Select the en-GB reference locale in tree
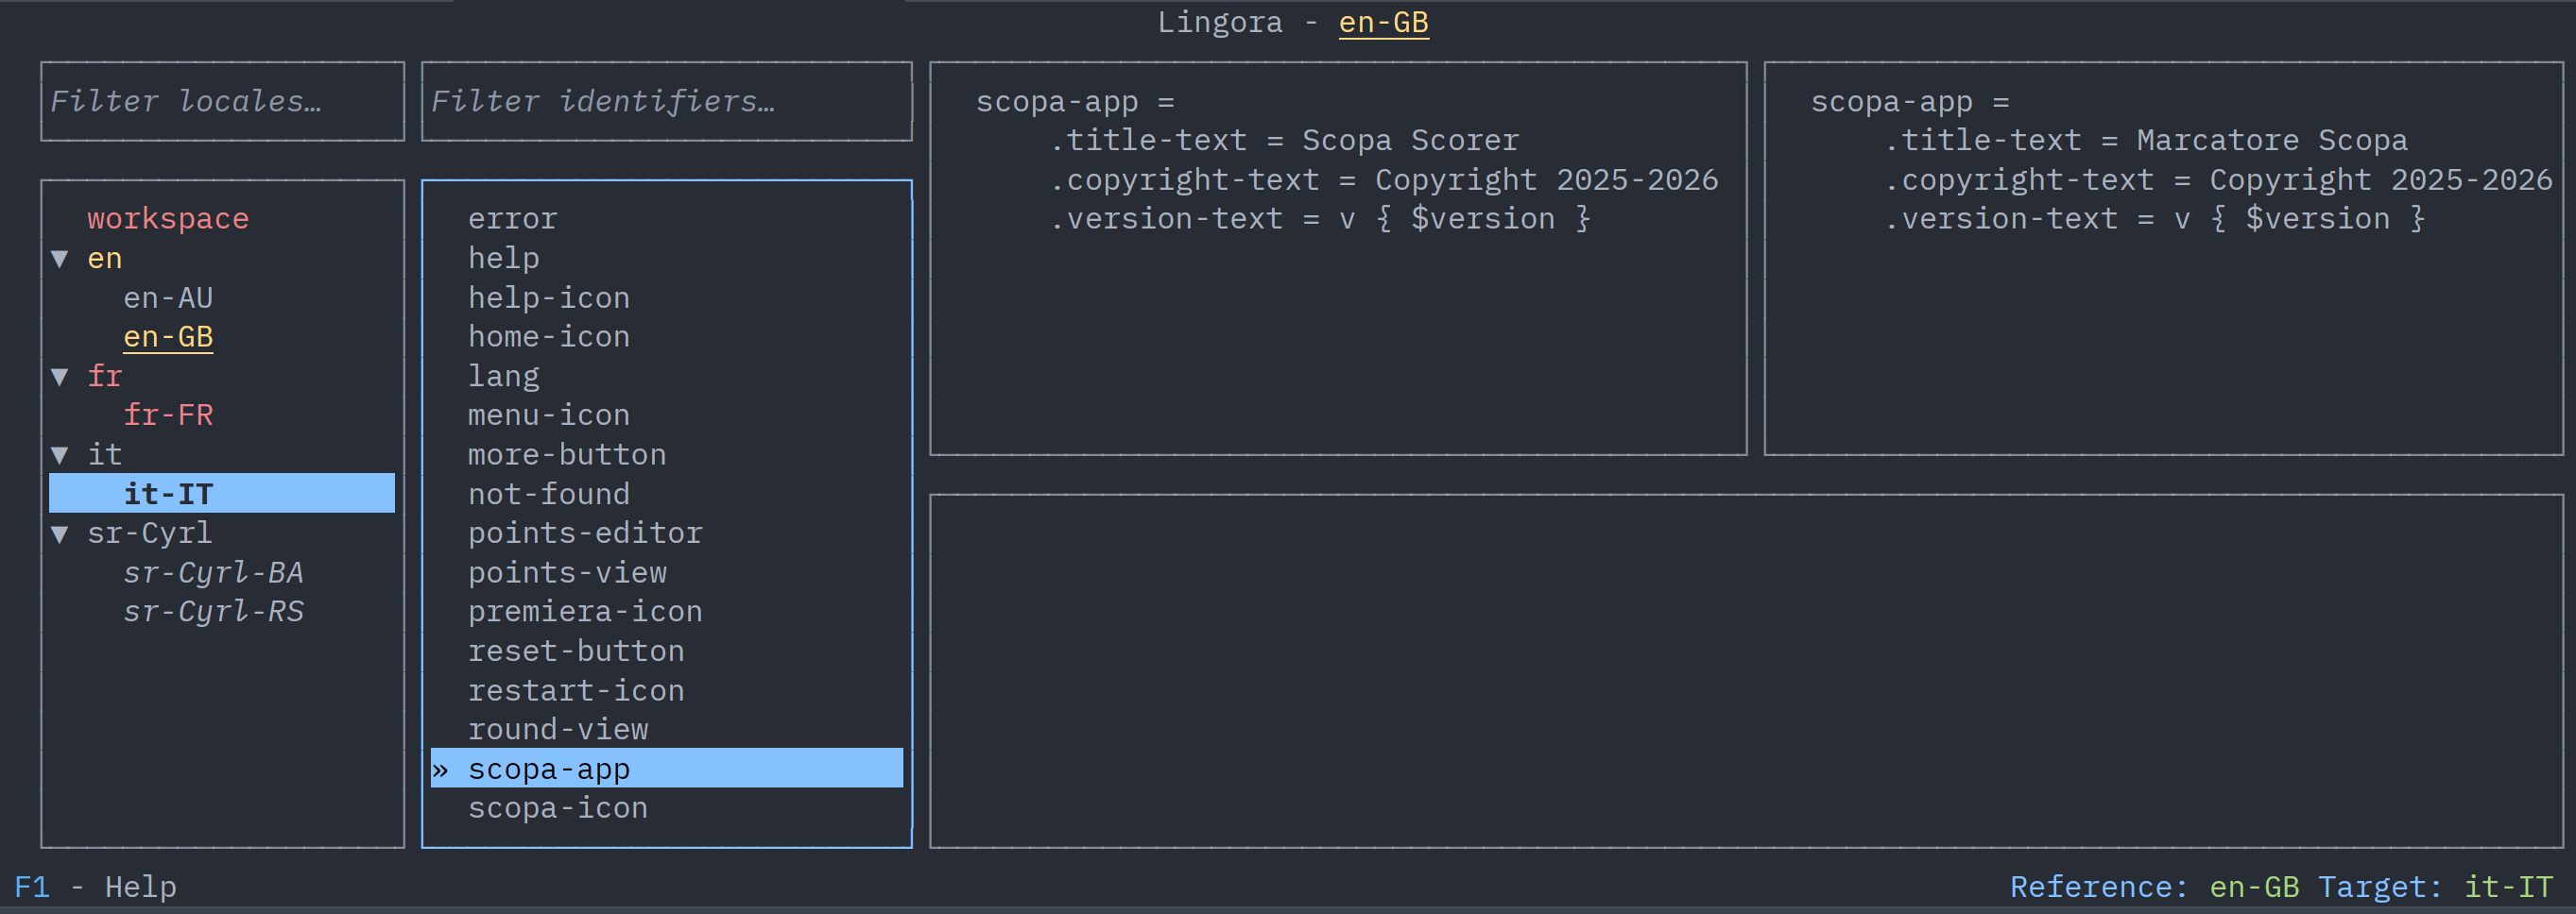The width and height of the screenshot is (2576, 914). pyautogui.click(x=168, y=338)
